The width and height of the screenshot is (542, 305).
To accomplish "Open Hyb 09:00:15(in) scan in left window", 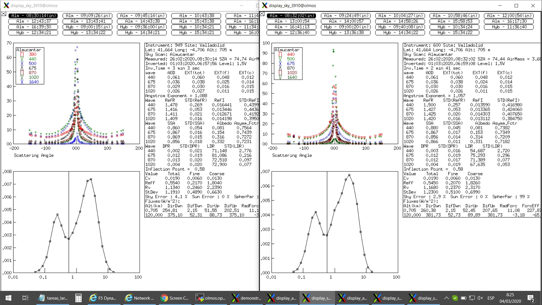I will pyautogui.click(x=88, y=27).
